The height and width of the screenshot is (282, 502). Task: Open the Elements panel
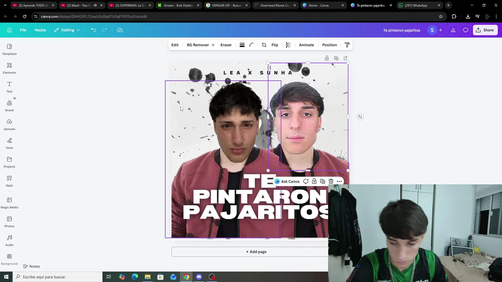[9, 68]
